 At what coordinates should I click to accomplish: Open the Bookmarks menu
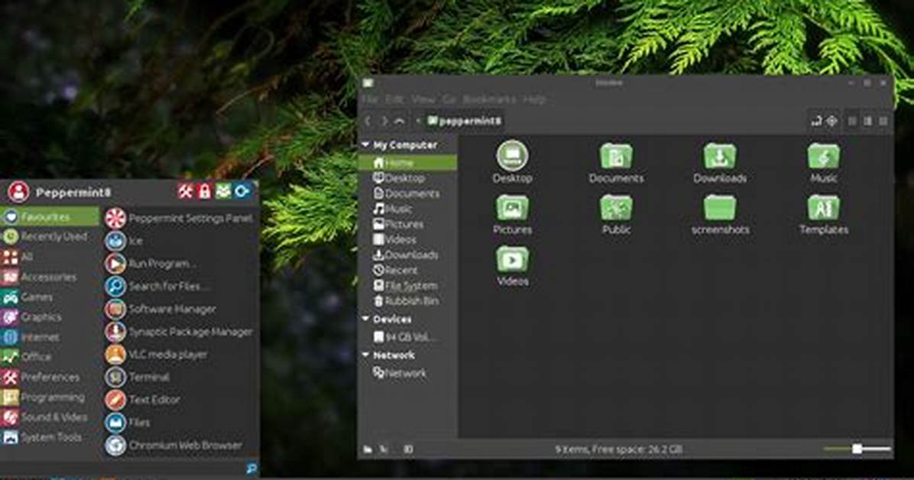489,99
